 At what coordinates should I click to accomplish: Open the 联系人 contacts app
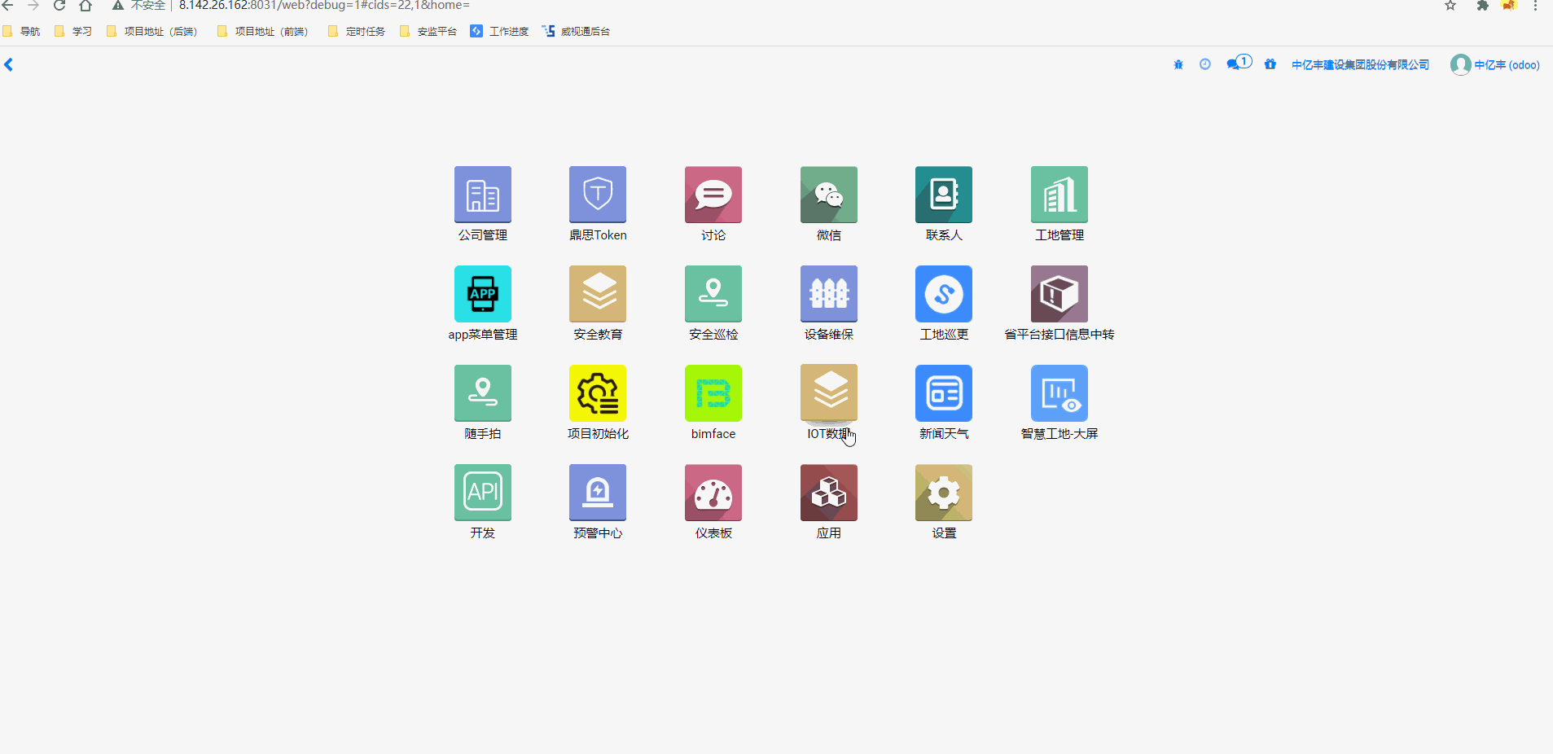(x=944, y=195)
